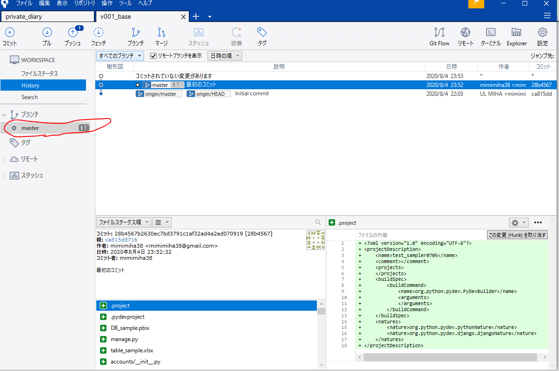Image resolution: width=559 pixels, height=371 pixels.
Task: Click the Date column header
Action: 451,67
